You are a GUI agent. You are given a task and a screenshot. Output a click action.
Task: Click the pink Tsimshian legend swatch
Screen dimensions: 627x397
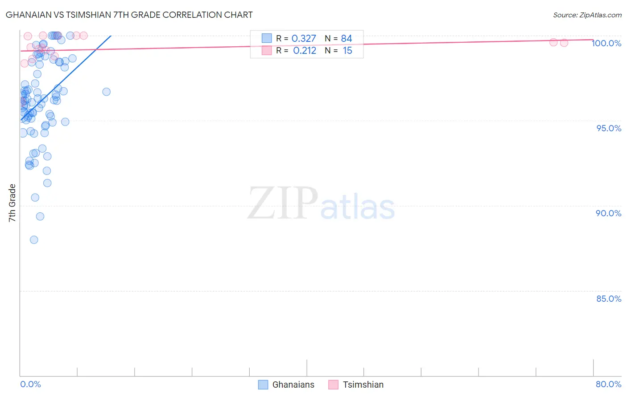[333, 385]
